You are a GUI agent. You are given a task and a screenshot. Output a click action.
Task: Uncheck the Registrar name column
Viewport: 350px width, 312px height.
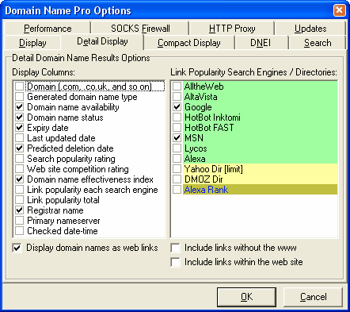point(19,210)
